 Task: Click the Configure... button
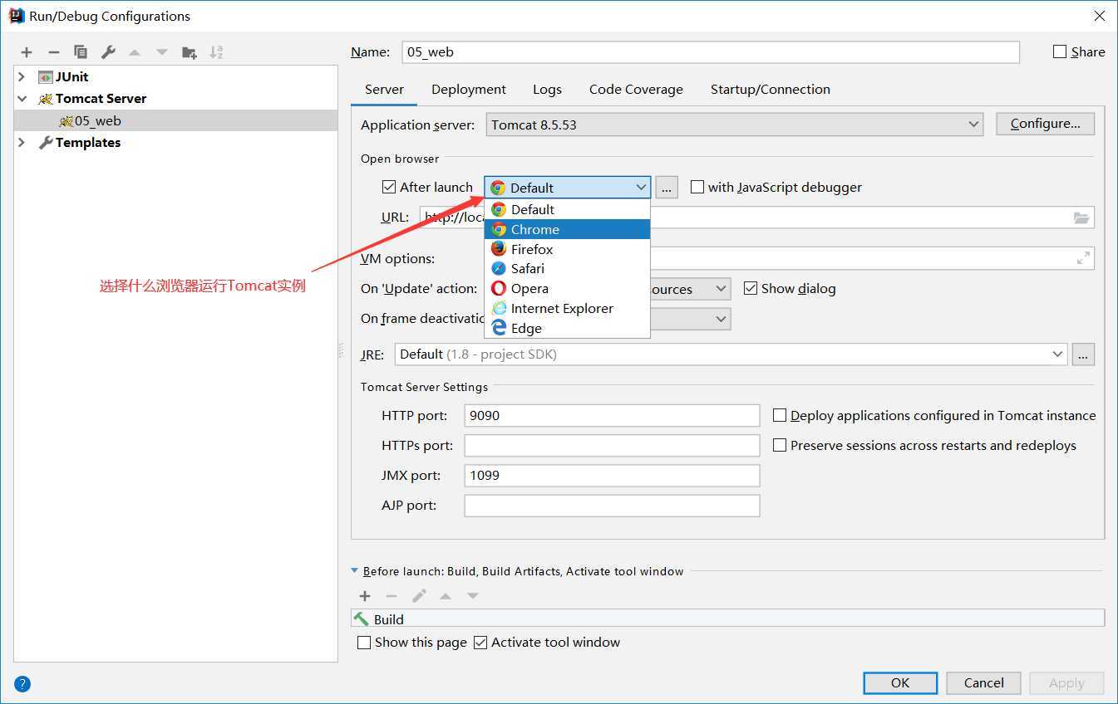[x=1045, y=124]
